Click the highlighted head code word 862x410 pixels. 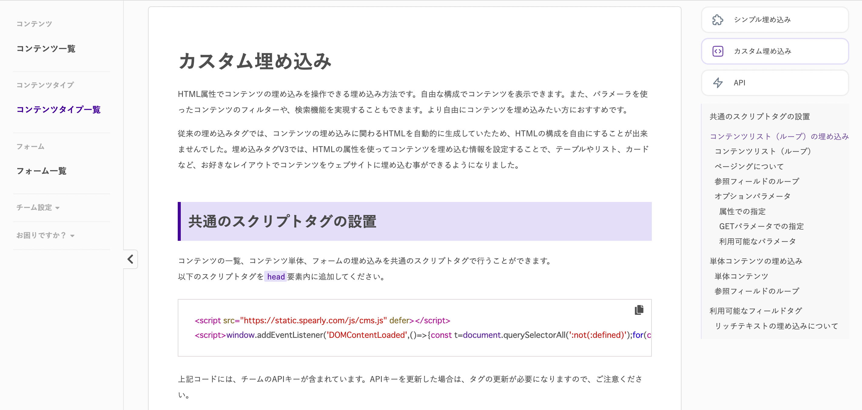276,277
